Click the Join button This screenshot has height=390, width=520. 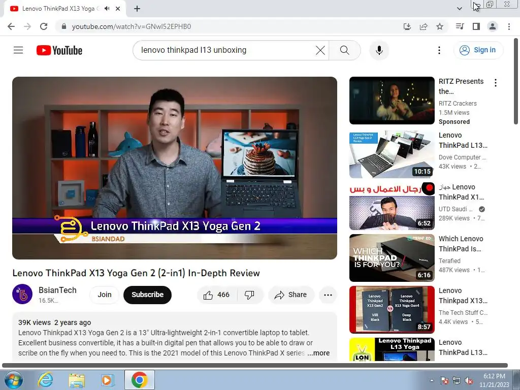coord(105,295)
